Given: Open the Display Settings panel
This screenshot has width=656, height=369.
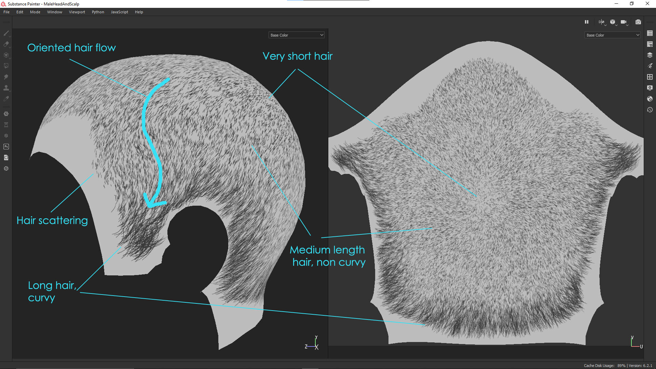Looking at the screenshot, I should 650,88.
